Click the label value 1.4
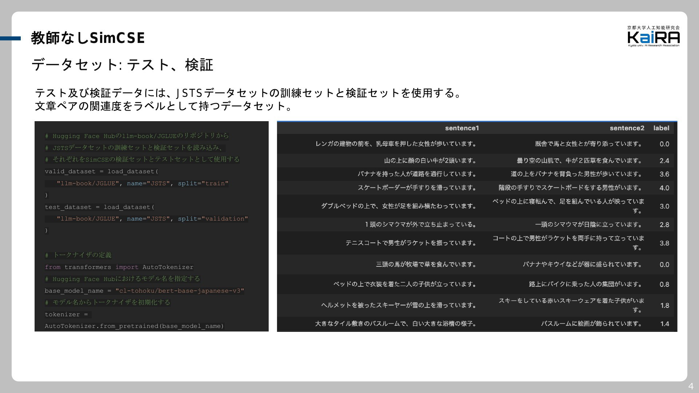The width and height of the screenshot is (699, 393). pyautogui.click(x=664, y=323)
